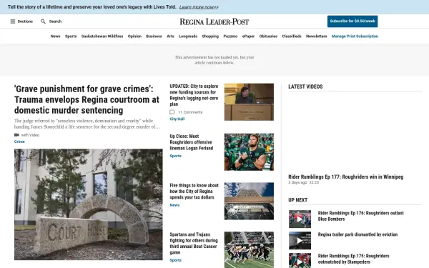Click the Regina Leader-Post logo

[214, 21]
